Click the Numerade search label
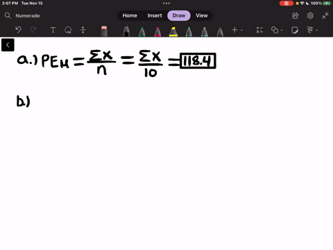The height and width of the screenshot is (250, 333). coord(28,15)
